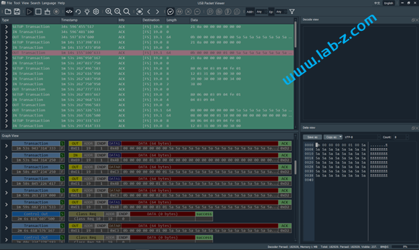
Task: Open a capture file with the folder icon
Action: pos(8,12)
